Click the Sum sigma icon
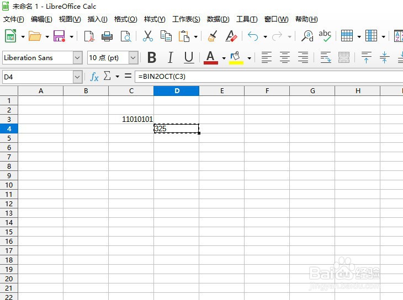Viewport: 403px width, 300px height. (107, 76)
